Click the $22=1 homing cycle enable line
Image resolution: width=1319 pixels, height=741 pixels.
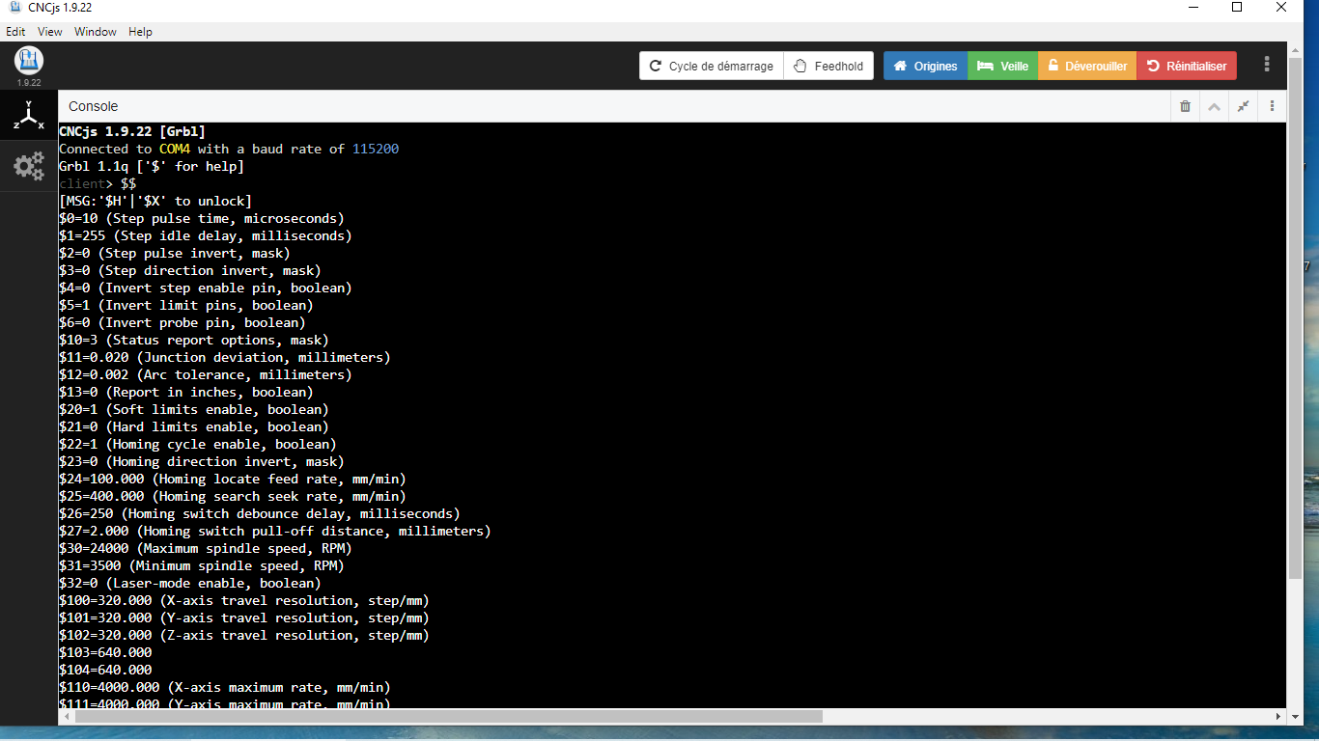[x=198, y=444]
